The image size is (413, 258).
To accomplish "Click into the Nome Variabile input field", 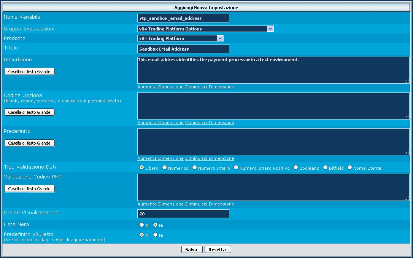I will (x=183, y=18).
